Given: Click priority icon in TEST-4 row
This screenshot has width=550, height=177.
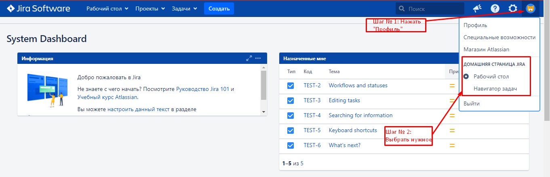Looking at the screenshot, I should (452, 116).
